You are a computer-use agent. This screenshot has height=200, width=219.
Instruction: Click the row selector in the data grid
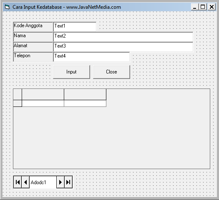(x=18, y=104)
